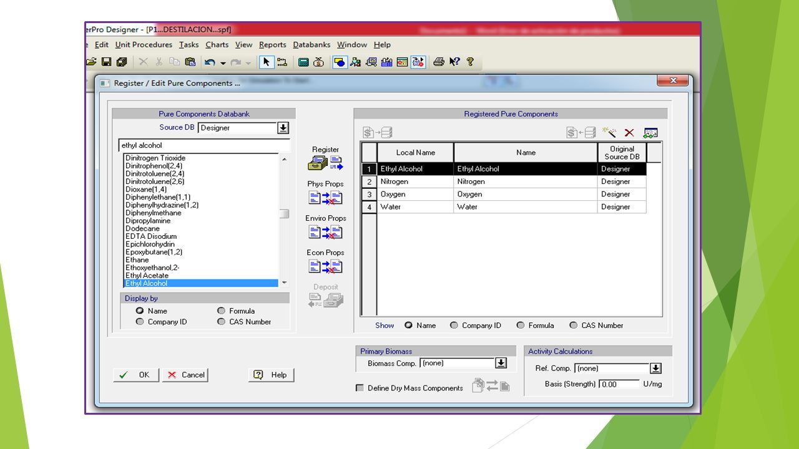The width and height of the screenshot is (799, 449).
Task: Open Phys Props for selected component
Action: tap(325, 198)
